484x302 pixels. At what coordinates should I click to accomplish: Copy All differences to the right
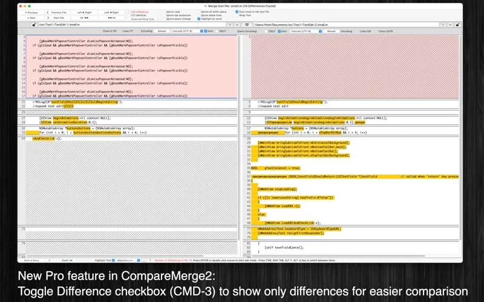[x=84, y=18]
